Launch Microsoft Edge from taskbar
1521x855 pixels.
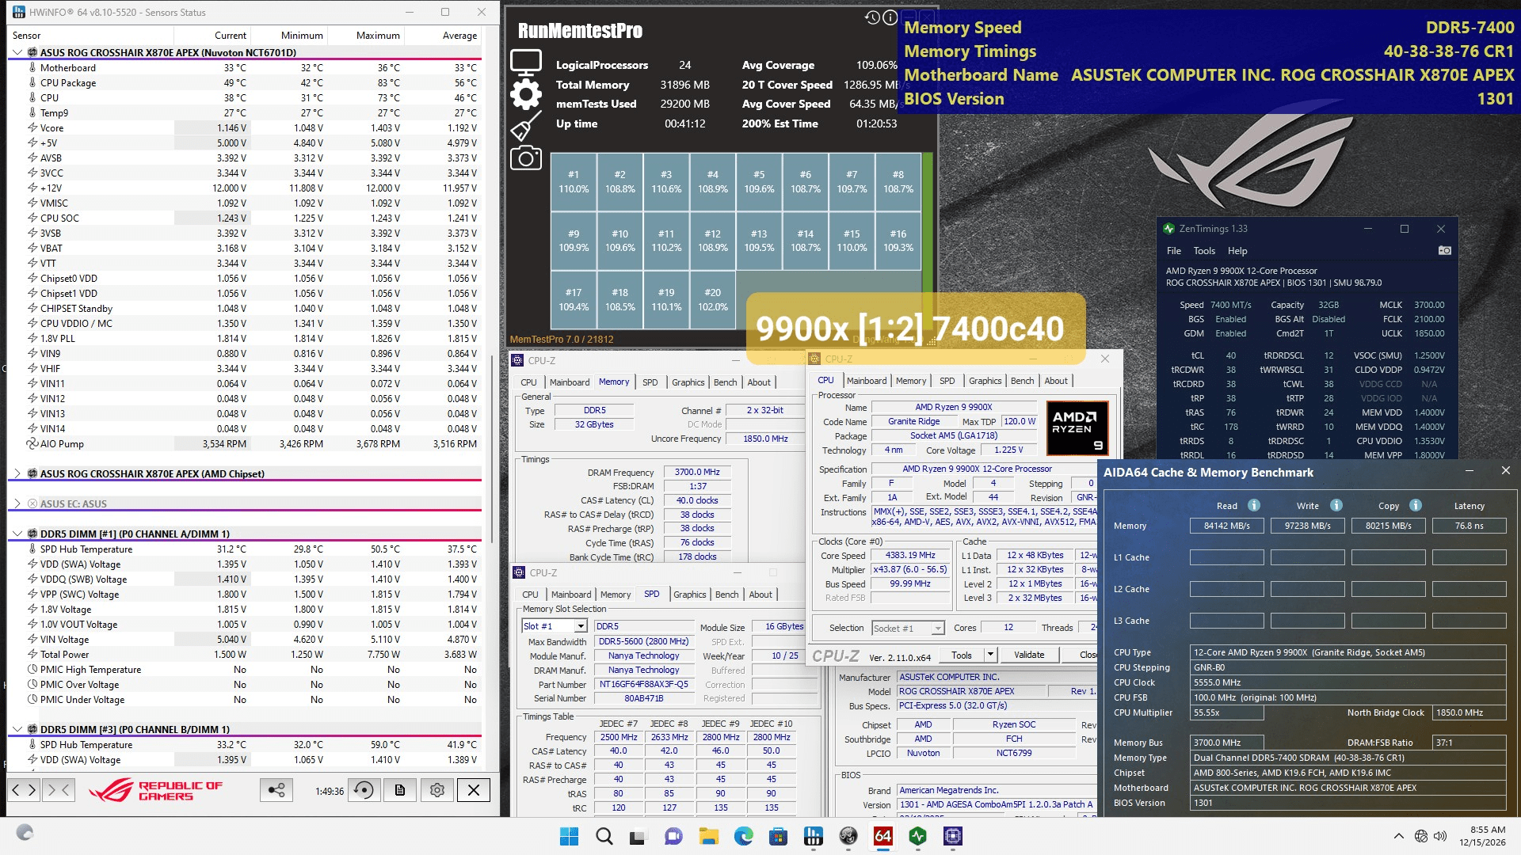[743, 836]
